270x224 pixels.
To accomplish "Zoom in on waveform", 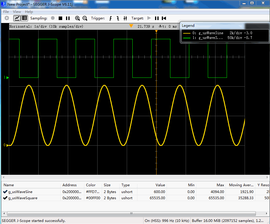I will (x=78, y=18).
